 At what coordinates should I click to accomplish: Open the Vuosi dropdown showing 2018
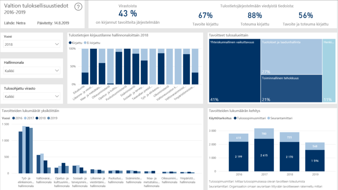31,44
